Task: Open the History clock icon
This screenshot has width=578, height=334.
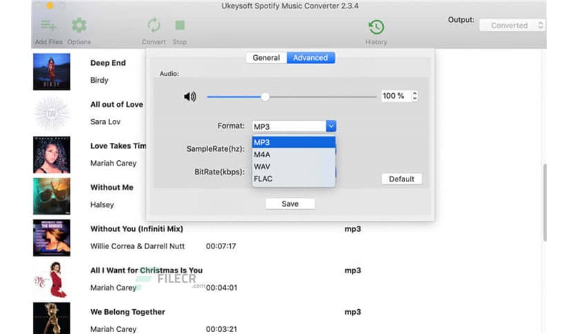Action: (376, 27)
